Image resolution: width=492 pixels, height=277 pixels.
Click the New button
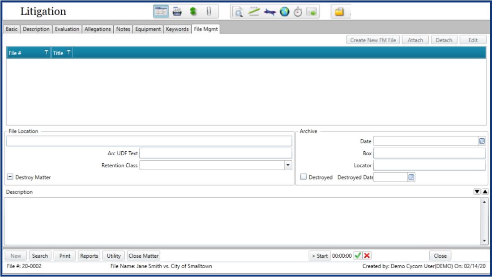point(16,256)
